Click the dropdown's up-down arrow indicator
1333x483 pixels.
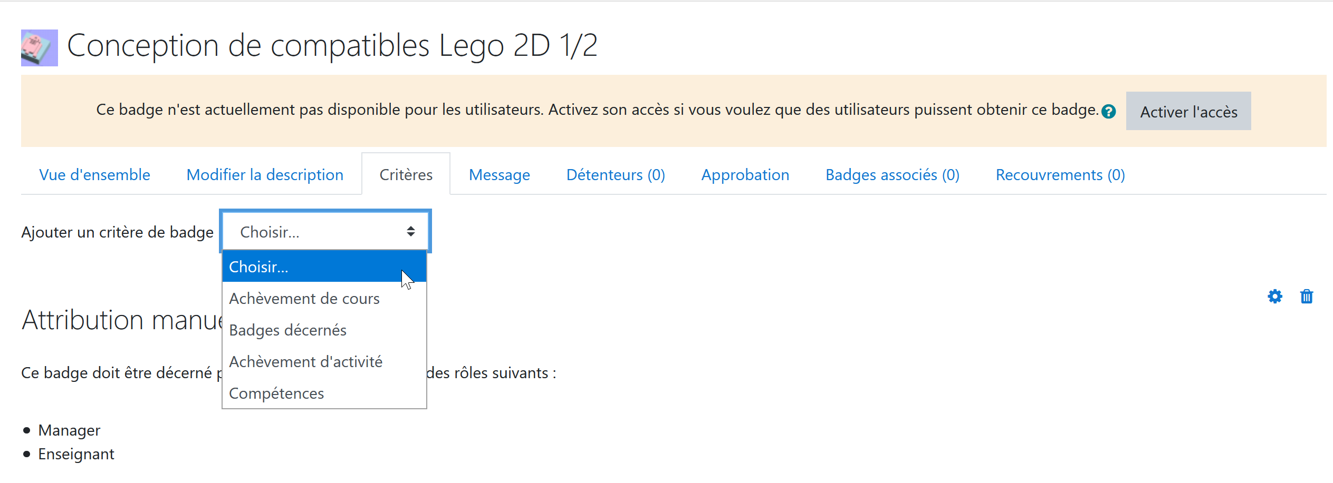tap(411, 232)
